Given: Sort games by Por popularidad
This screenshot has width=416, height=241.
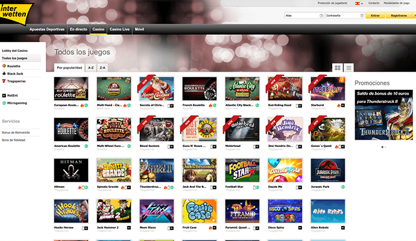Looking at the screenshot, I should tap(68, 68).
